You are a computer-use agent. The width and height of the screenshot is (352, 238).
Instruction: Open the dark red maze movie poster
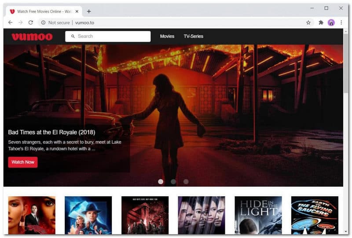(145, 215)
